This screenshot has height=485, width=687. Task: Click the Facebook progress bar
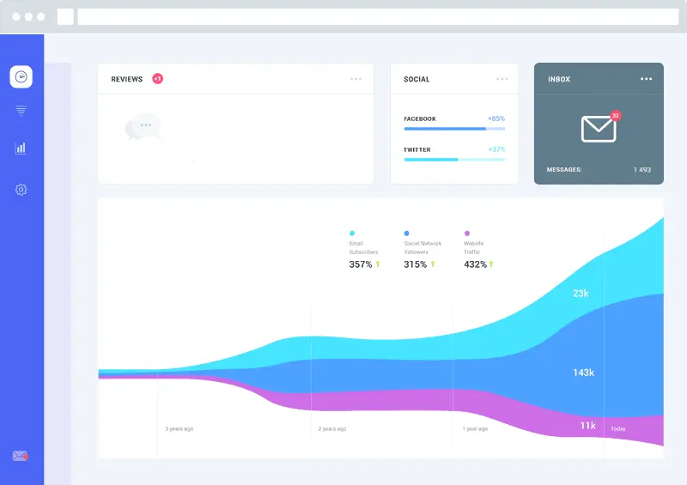point(454,129)
